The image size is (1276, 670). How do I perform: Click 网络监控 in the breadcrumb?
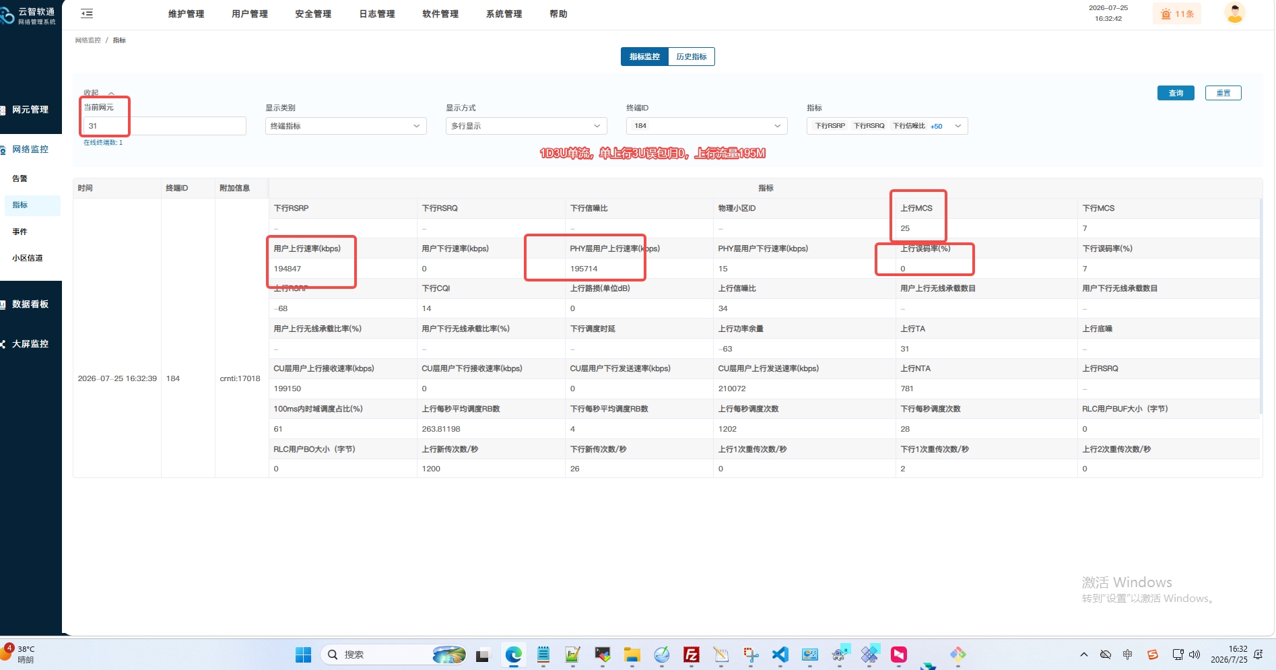(88, 40)
